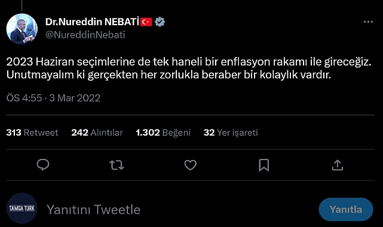Open the tweet timestamp 3 Mar 2022
Screen dimensions: 383x227
point(75,98)
